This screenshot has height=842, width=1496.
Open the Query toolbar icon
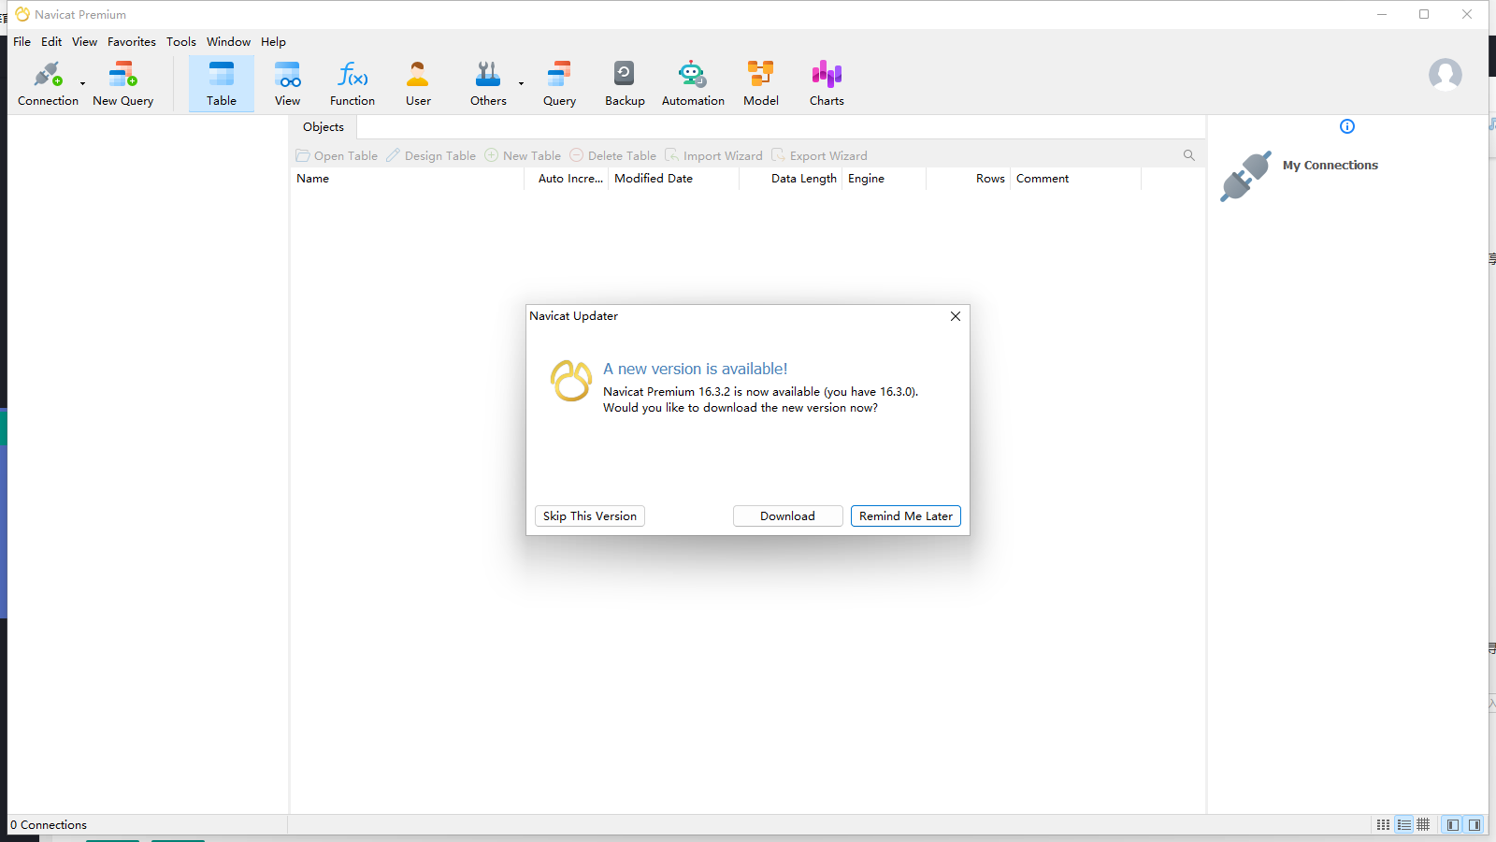(559, 83)
